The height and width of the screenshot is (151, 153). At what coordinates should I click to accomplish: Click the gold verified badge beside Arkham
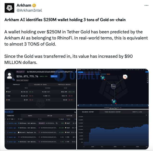click(x=34, y=5)
